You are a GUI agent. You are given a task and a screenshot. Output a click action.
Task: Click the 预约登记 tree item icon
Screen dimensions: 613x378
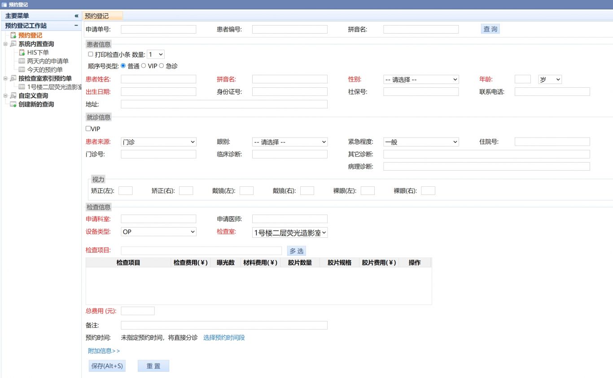pyautogui.click(x=13, y=35)
